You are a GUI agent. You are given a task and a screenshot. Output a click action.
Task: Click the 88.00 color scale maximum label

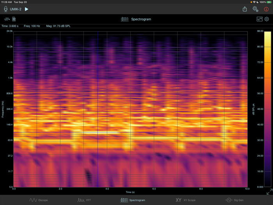pyautogui.click(x=260, y=31)
